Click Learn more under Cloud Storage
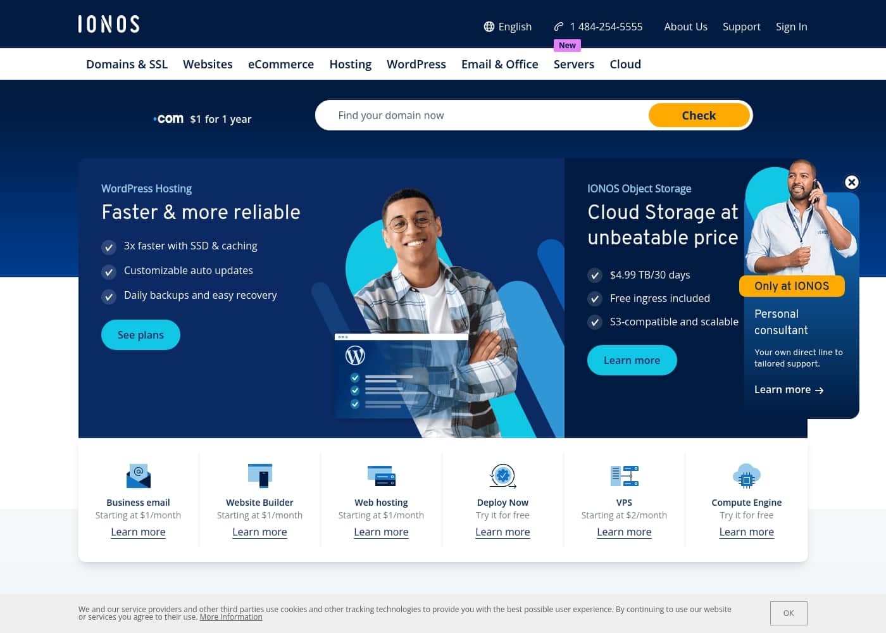This screenshot has width=886, height=633. click(x=632, y=360)
